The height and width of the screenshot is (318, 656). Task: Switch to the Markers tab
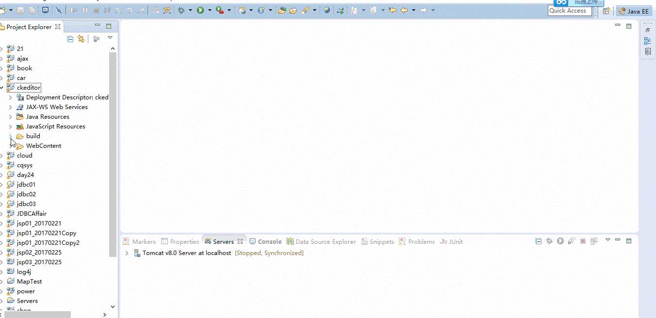(139, 241)
